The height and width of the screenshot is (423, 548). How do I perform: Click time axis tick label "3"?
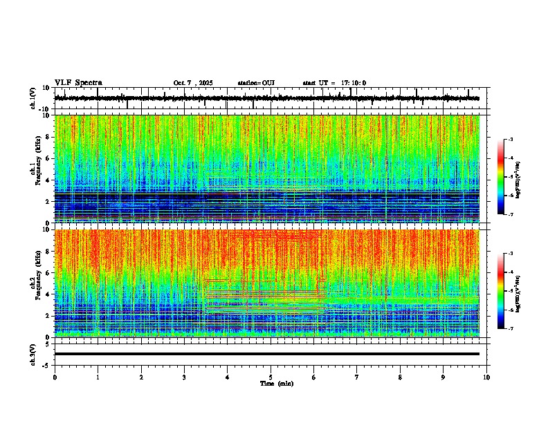[184, 377]
